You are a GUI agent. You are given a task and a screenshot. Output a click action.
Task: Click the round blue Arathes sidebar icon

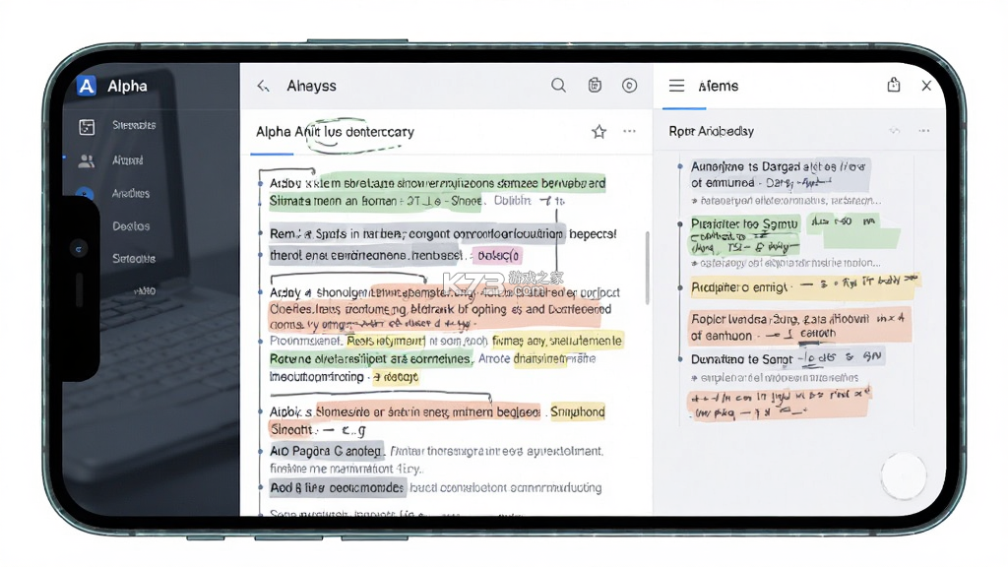[85, 193]
